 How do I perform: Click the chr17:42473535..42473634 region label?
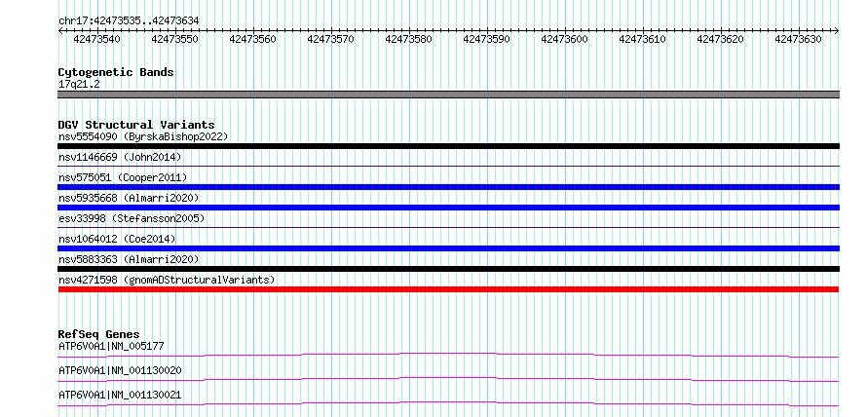pyautogui.click(x=129, y=20)
